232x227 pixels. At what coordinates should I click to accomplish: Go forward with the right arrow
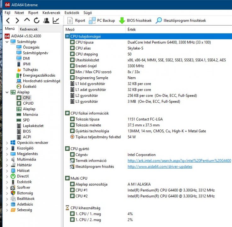pos(17,20)
